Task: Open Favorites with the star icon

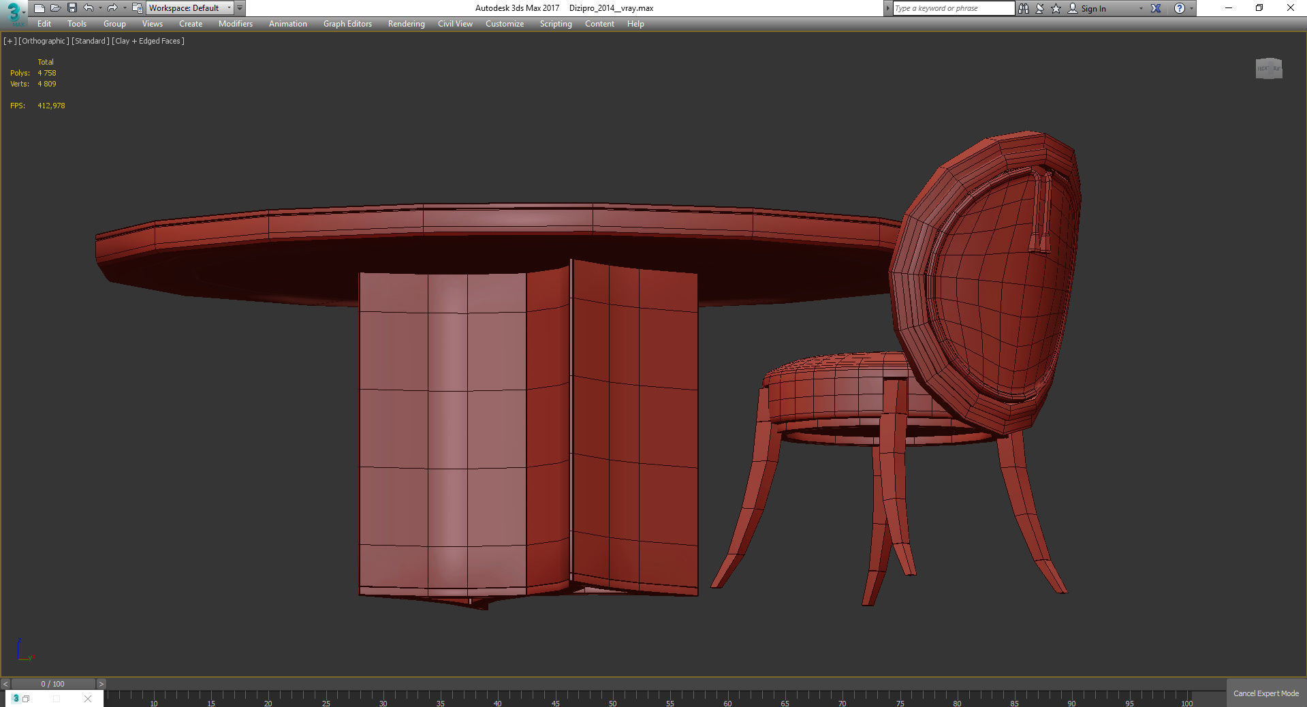Action: click(1056, 8)
